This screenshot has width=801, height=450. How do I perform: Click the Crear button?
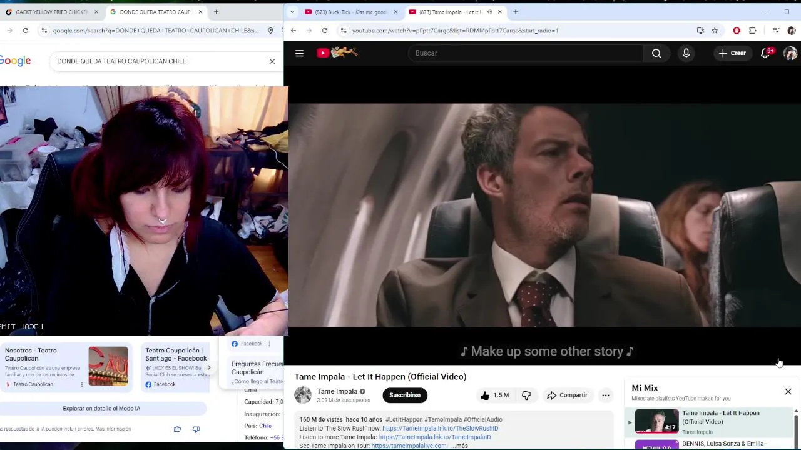coord(732,53)
